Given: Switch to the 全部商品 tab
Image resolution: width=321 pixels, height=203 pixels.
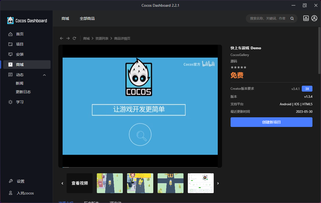Looking at the screenshot, I should coord(87,18).
